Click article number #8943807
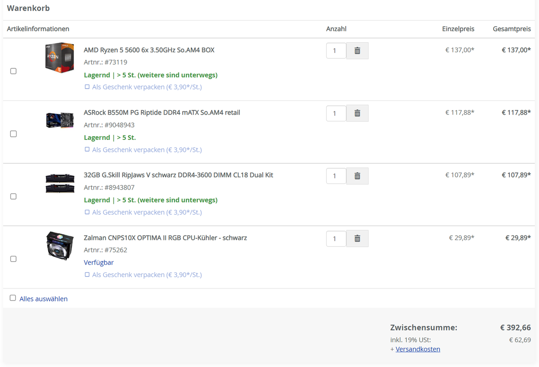 click(119, 188)
